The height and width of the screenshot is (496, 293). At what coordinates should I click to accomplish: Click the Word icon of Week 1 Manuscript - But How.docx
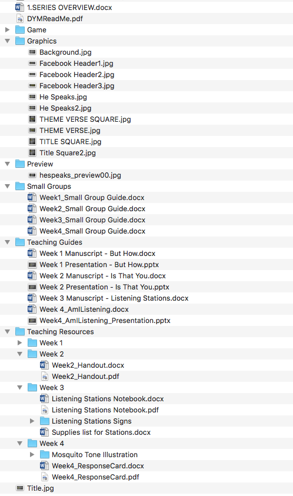(x=32, y=254)
